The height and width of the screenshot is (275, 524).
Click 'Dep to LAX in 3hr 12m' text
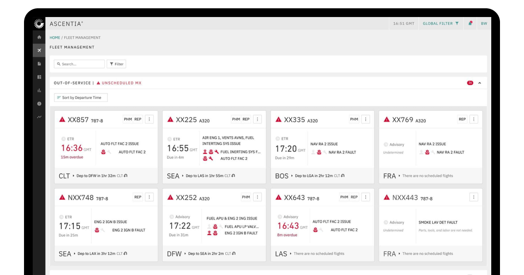[97, 254]
